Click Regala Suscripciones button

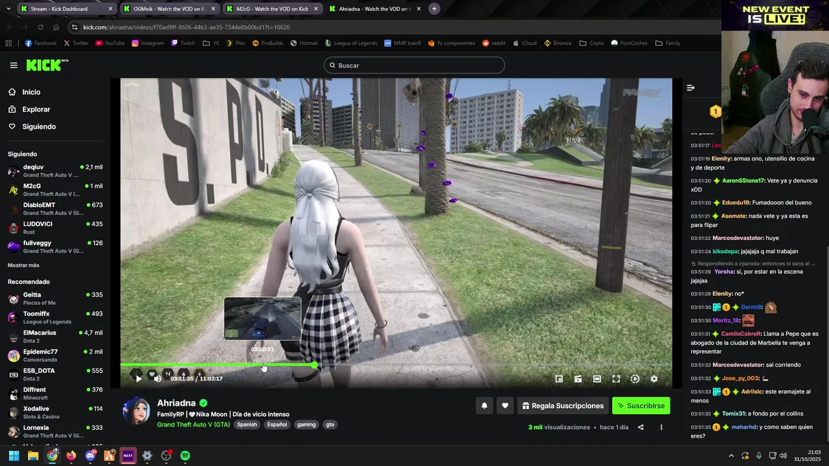pos(563,406)
